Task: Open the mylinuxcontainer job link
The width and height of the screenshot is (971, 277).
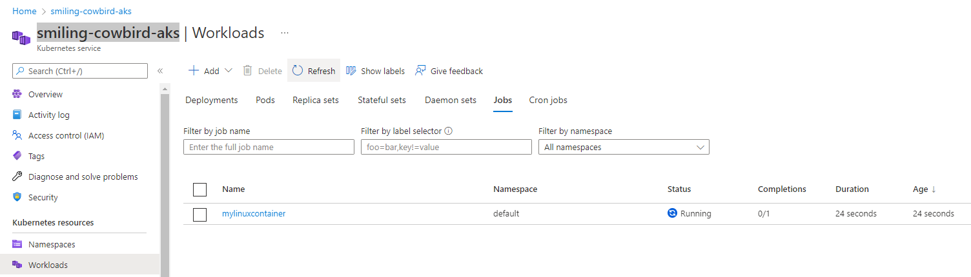Action: pos(254,214)
